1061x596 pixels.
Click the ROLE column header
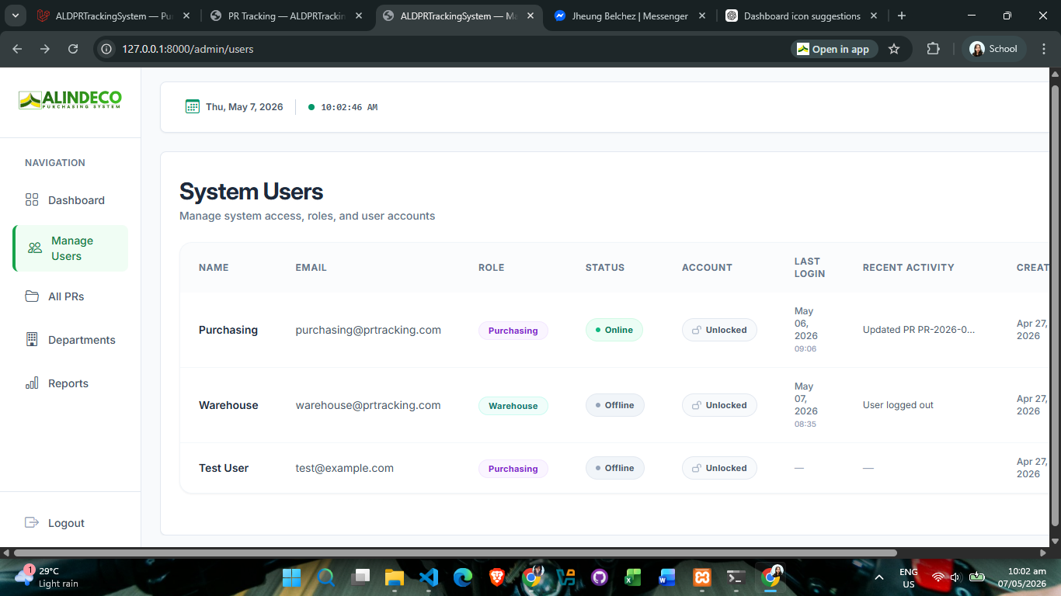click(491, 268)
